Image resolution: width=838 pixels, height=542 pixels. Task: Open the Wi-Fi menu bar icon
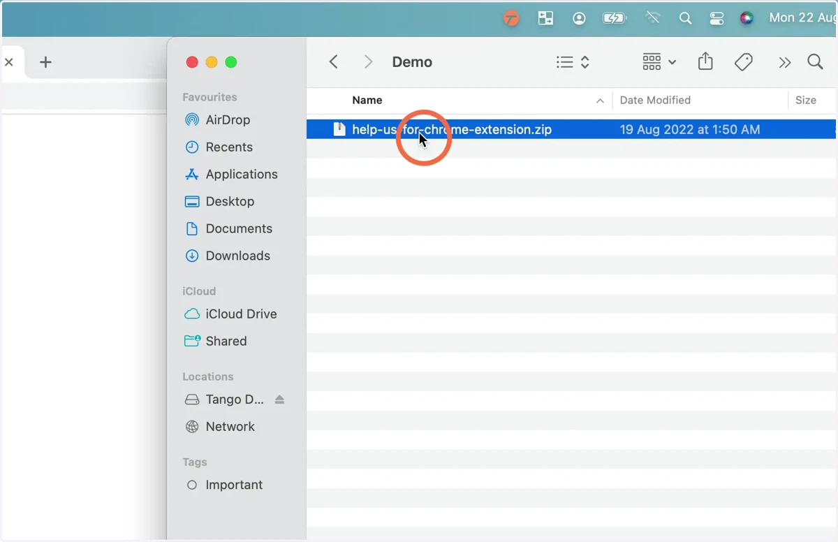click(653, 19)
